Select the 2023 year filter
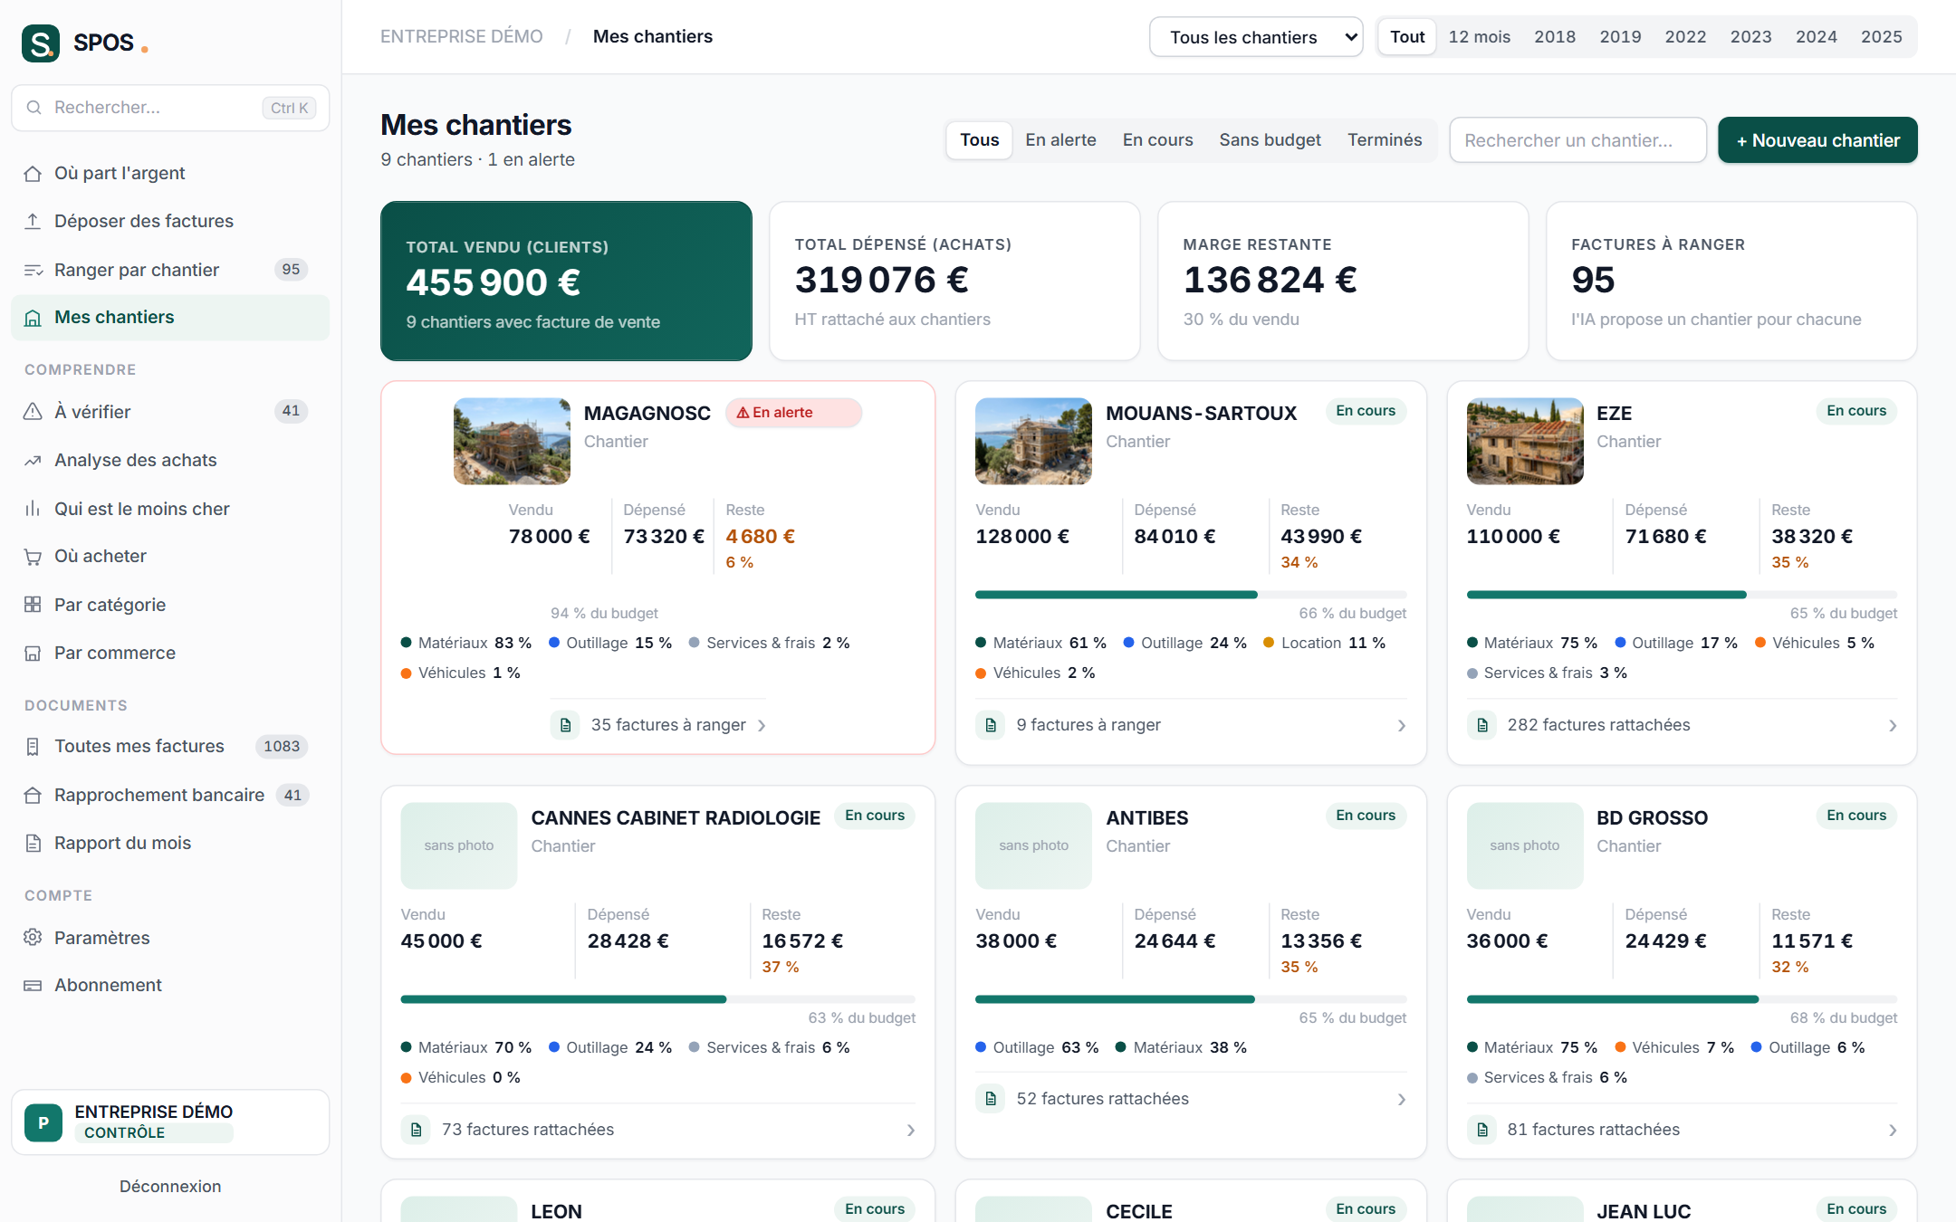Screen dimensions: 1956x1222 pyautogui.click(x=1750, y=37)
